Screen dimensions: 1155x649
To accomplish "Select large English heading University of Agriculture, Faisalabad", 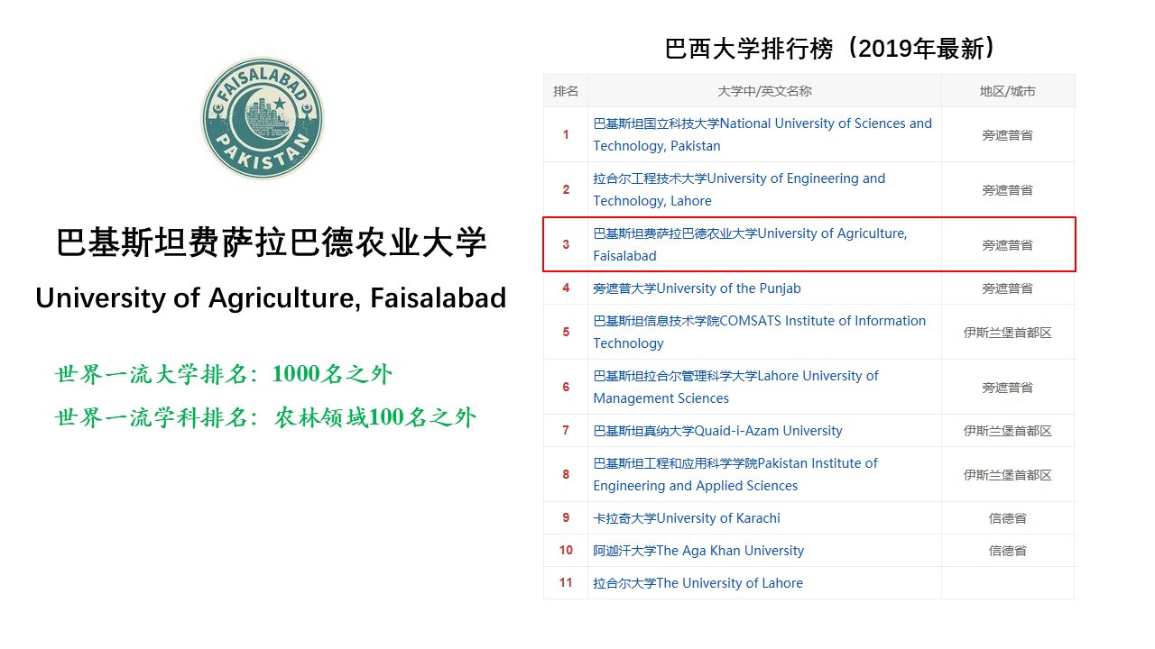I will (x=271, y=298).
